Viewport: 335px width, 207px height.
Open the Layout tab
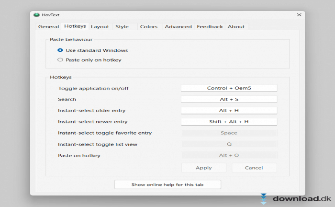tap(100, 27)
